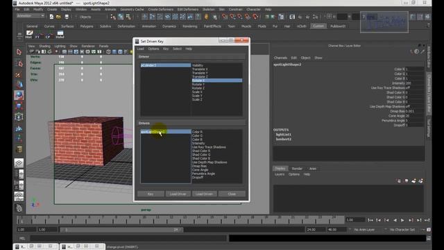Click the Save Scene icon
This screenshot has width=444, height=250.
click(67, 17)
